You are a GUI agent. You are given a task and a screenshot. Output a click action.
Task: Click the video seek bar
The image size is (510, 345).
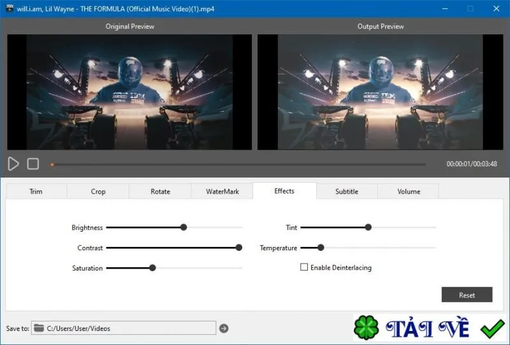(x=238, y=165)
